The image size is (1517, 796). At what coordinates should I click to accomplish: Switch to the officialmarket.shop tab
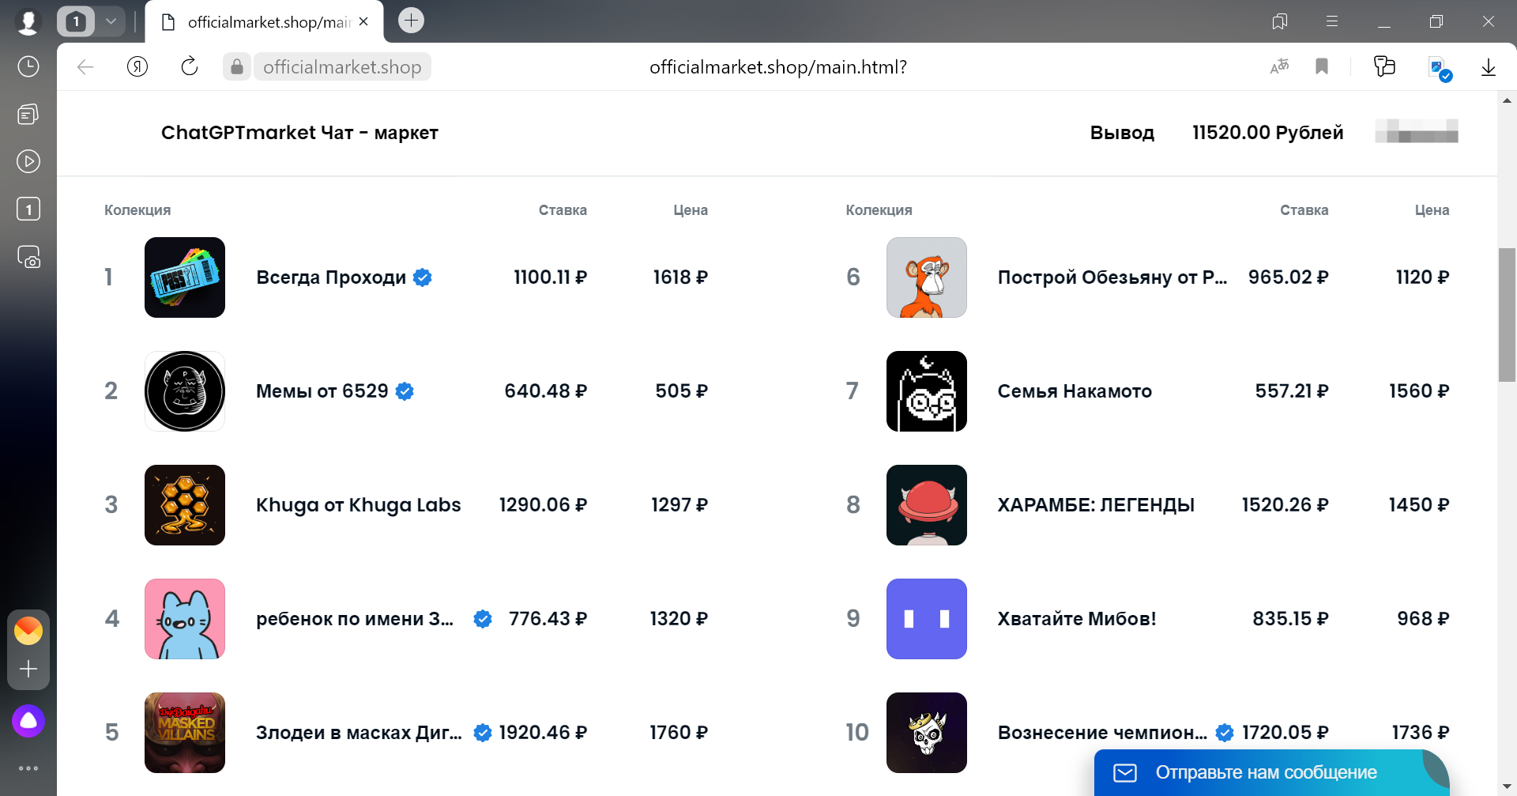[261, 21]
